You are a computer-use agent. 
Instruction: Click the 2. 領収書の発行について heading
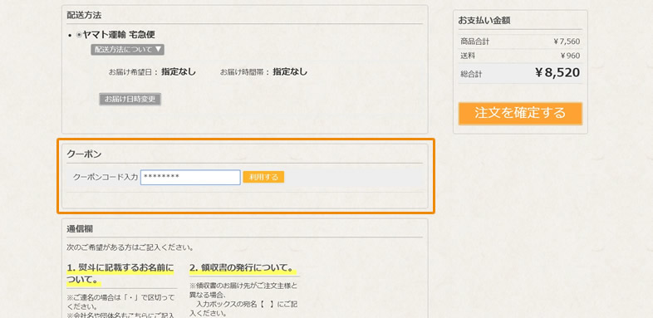pos(243,267)
